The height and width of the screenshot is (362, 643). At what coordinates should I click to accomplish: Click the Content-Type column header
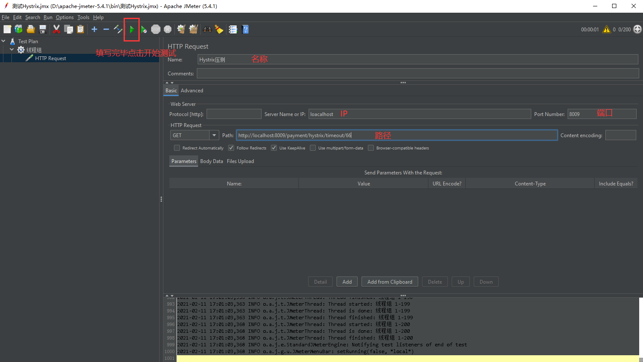coord(530,184)
